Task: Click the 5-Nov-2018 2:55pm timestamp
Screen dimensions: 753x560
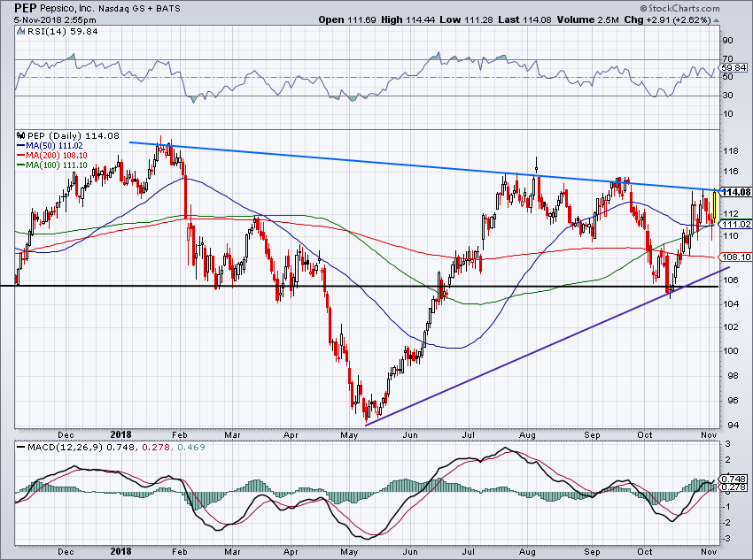Action: tap(55, 20)
